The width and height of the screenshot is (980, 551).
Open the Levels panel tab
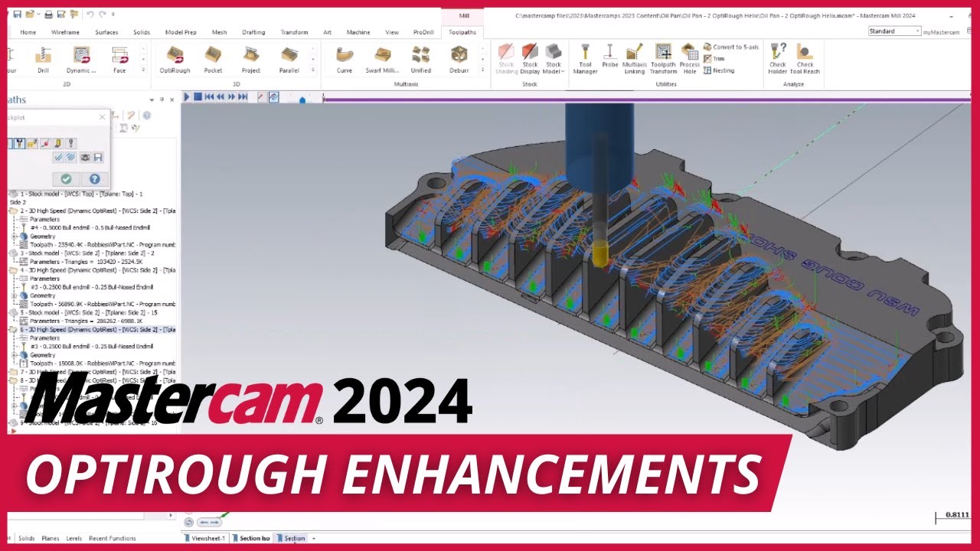73,539
